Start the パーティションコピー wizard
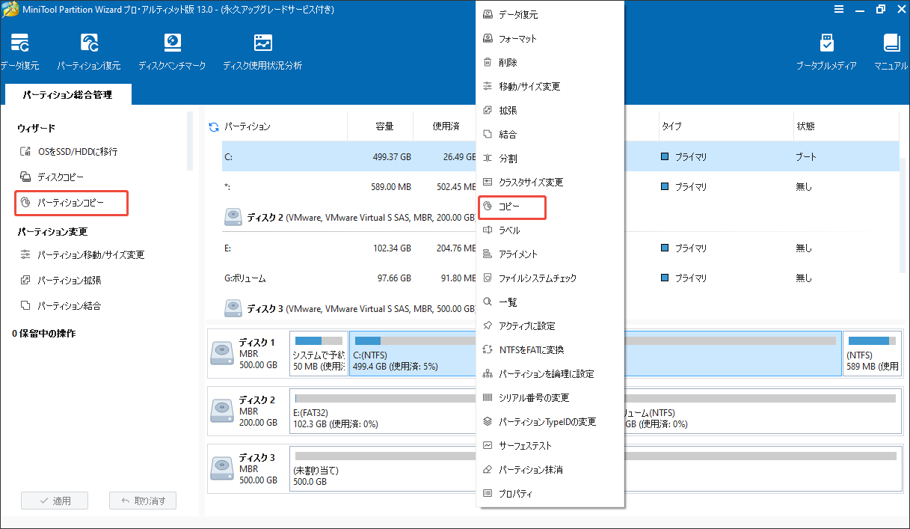 click(x=71, y=203)
